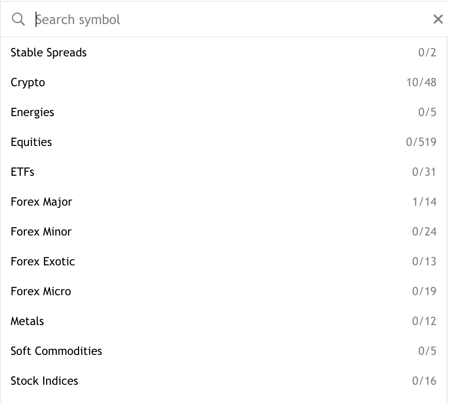This screenshot has width=449, height=403.
Task: Open the Forex Exotic symbol list
Action: click(43, 261)
